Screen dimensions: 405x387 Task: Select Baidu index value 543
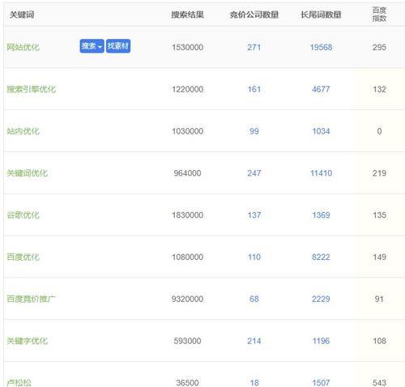379,383
